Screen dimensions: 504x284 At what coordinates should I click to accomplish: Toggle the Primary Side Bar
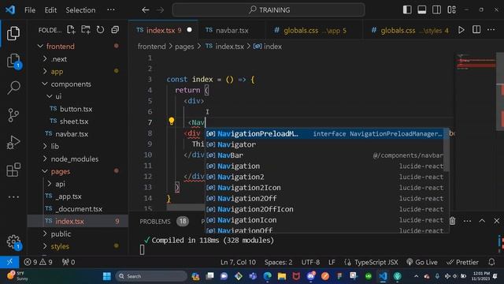(x=407, y=10)
